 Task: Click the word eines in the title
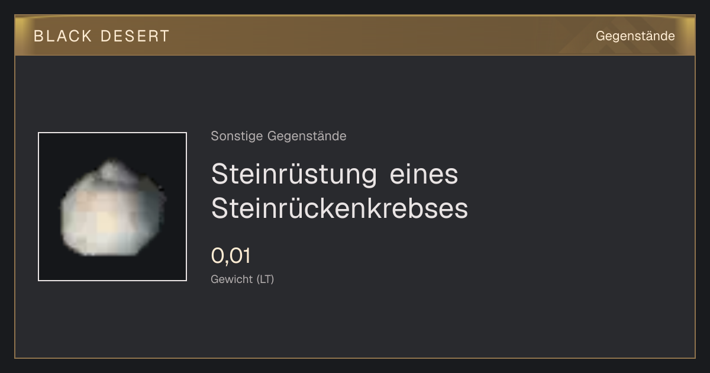point(424,175)
